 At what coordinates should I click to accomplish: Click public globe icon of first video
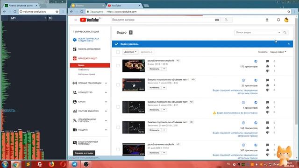coord(256,61)
